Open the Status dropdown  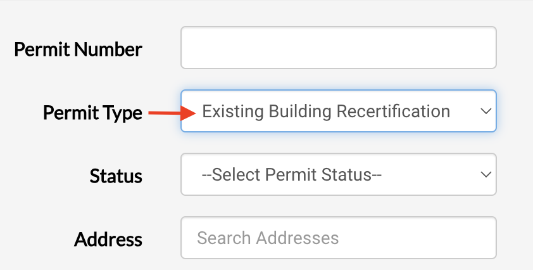(x=338, y=174)
